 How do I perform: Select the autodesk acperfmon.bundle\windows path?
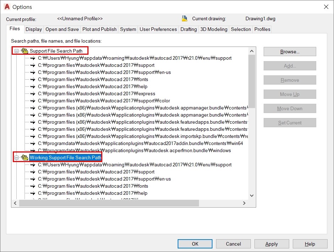pos(134,151)
